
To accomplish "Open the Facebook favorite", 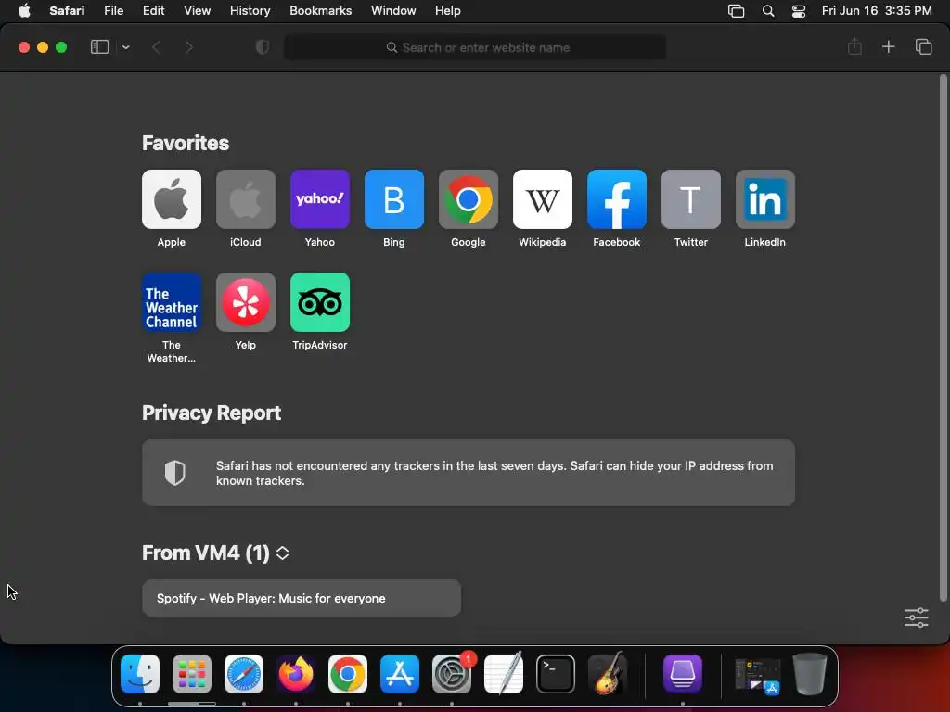I will click(617, 199).
